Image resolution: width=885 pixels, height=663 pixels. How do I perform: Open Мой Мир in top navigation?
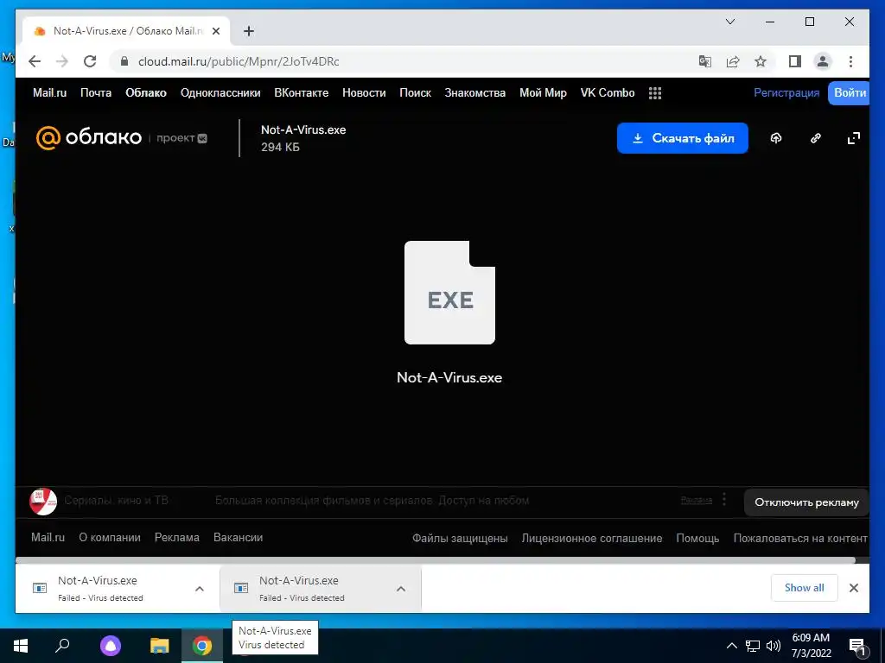543,93
